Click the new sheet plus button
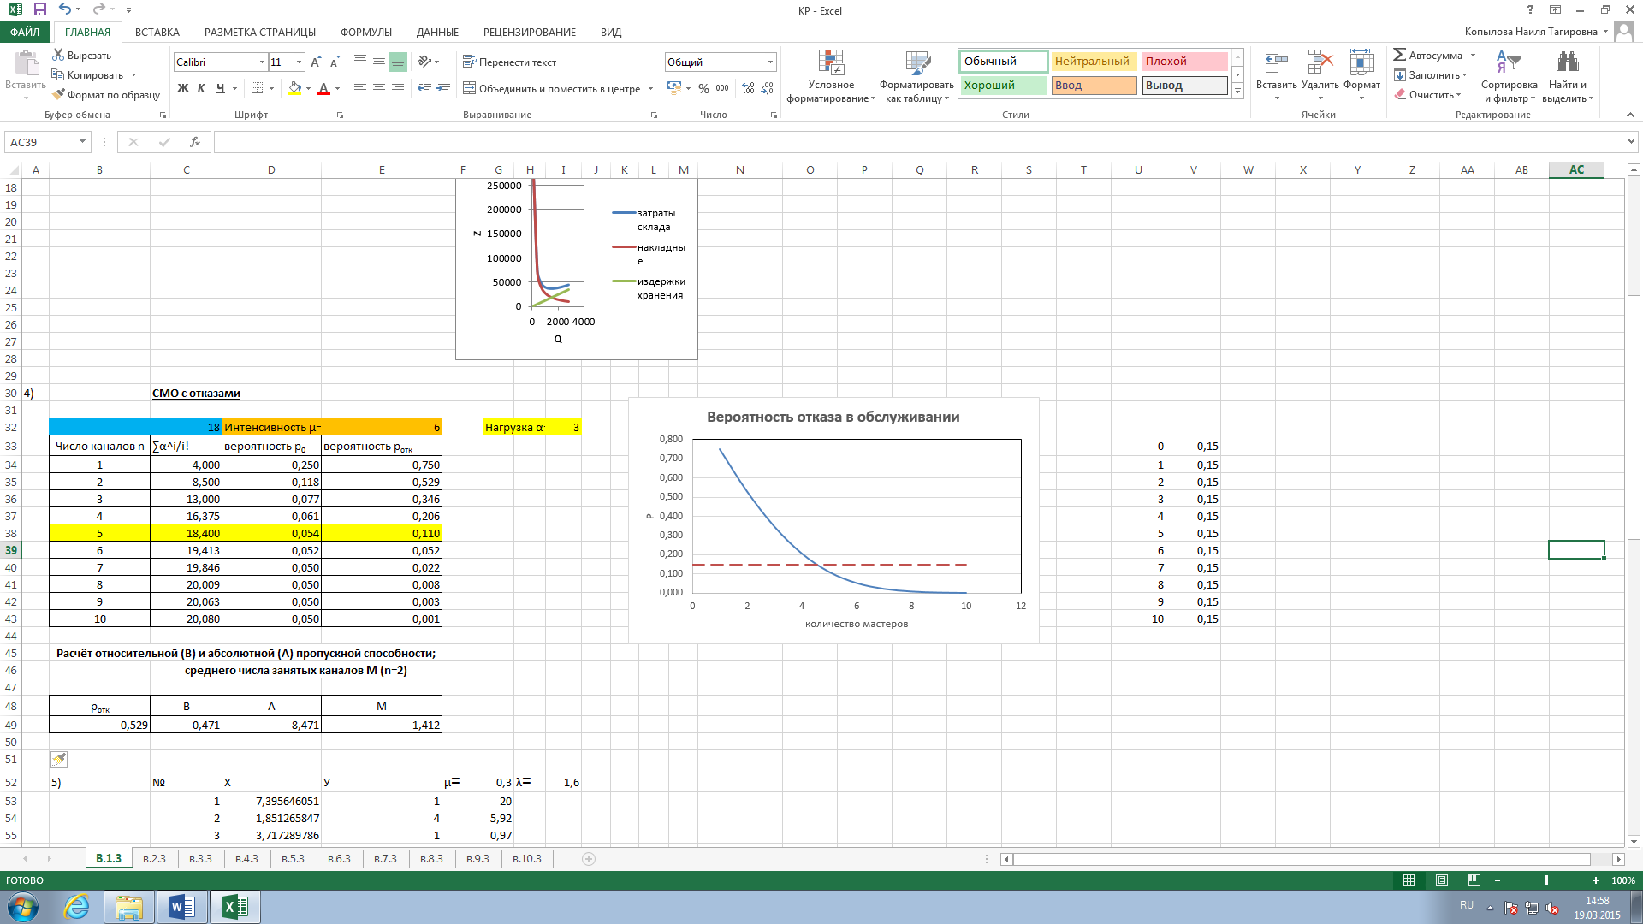The image size is (1643, 924). pyautogui.click(x=589, y=858)
